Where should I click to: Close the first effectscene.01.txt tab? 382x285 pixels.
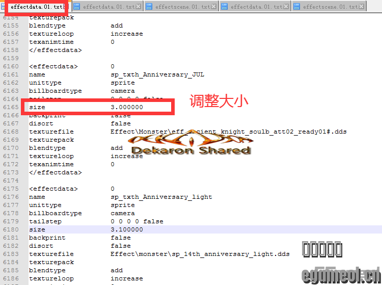pos(214,7)
